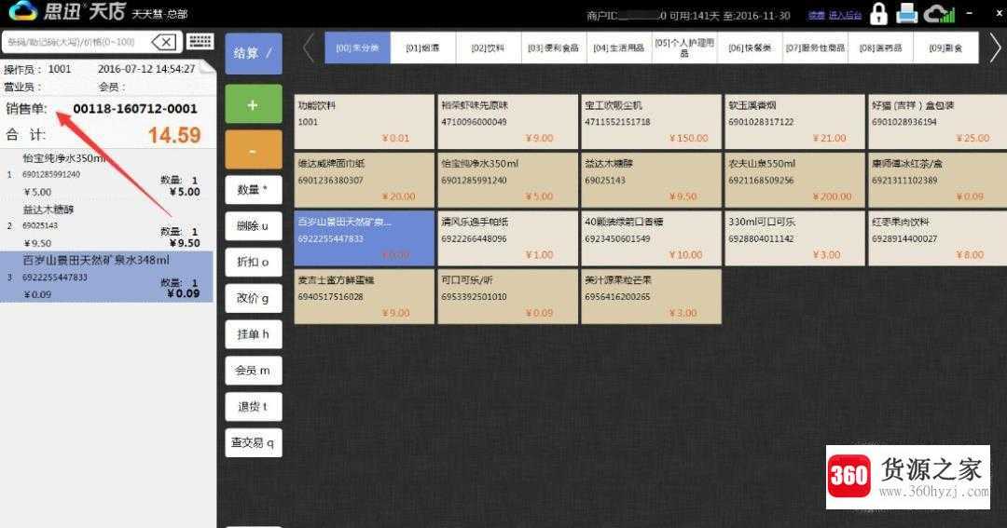Screen dimensions: 1007x528
Task: Lock the screen with the padlock icon
Action: (x=878, y=13)
